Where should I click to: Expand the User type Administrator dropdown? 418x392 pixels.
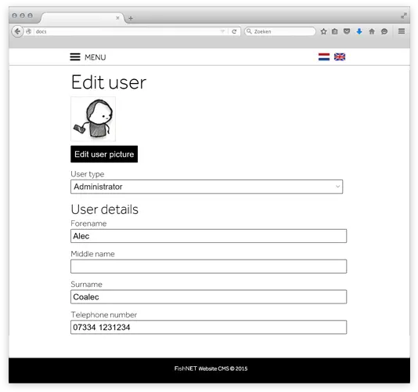pyautogui.click(x=207, y=187)
